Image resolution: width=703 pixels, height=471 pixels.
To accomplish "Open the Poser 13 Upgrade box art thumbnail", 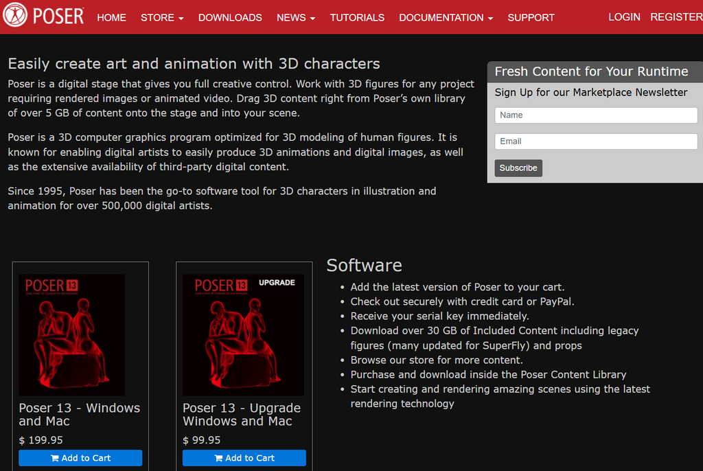I will [x=243, y=334].
